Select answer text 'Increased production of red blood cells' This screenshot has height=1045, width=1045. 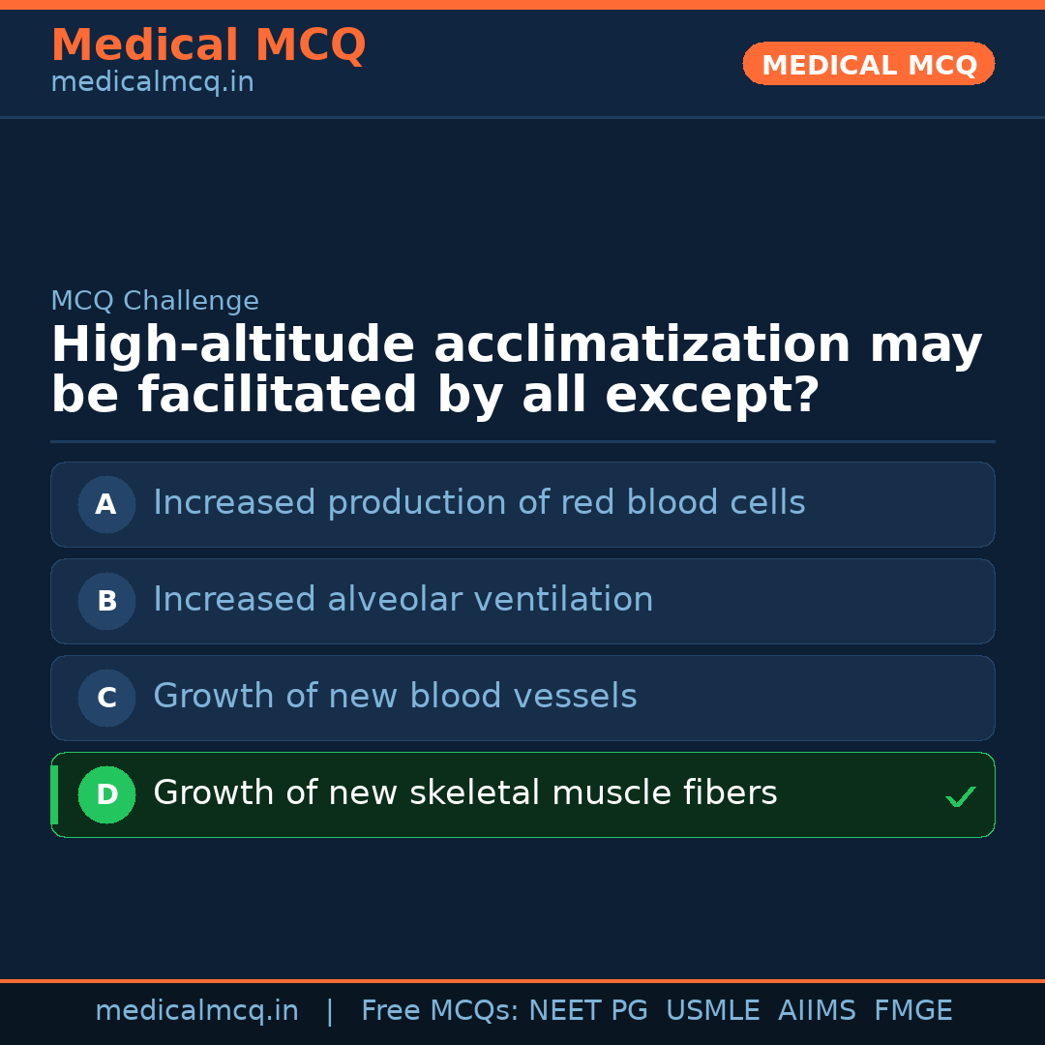click(x=479, y=503)
